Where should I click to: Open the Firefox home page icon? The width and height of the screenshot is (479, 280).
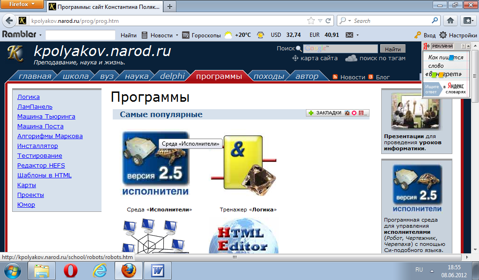450,21
